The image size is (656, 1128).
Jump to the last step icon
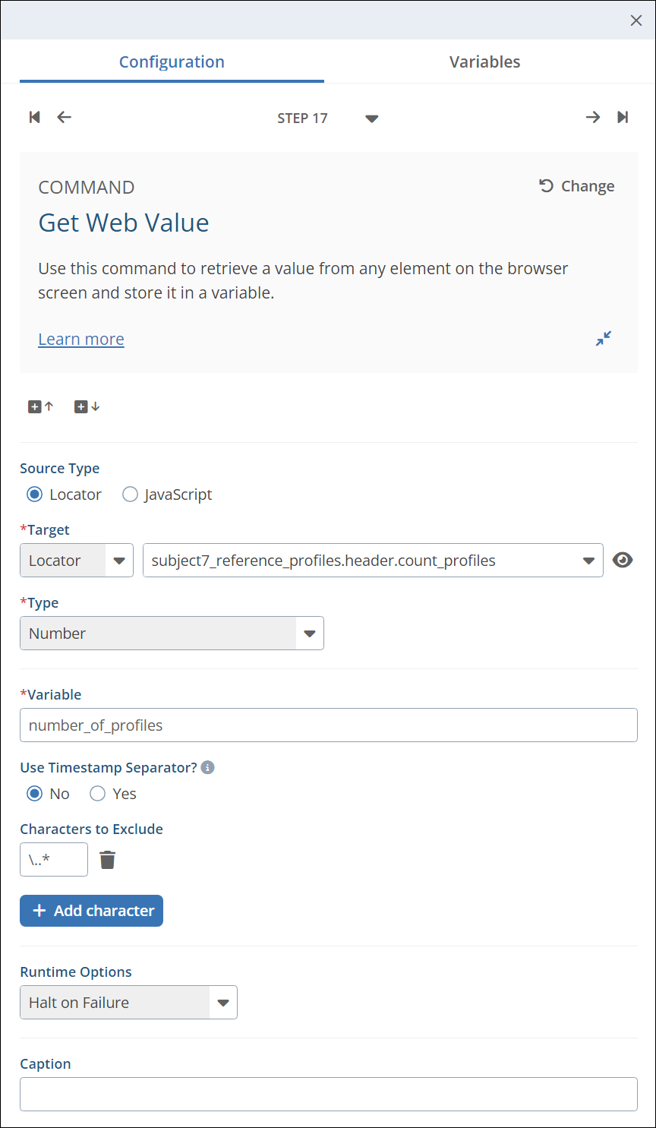point(623,117)
